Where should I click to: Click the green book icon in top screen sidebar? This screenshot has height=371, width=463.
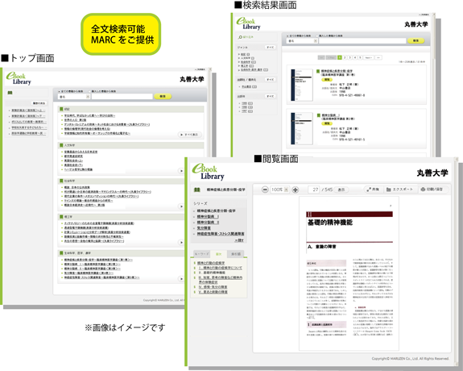tap(10, 93)
